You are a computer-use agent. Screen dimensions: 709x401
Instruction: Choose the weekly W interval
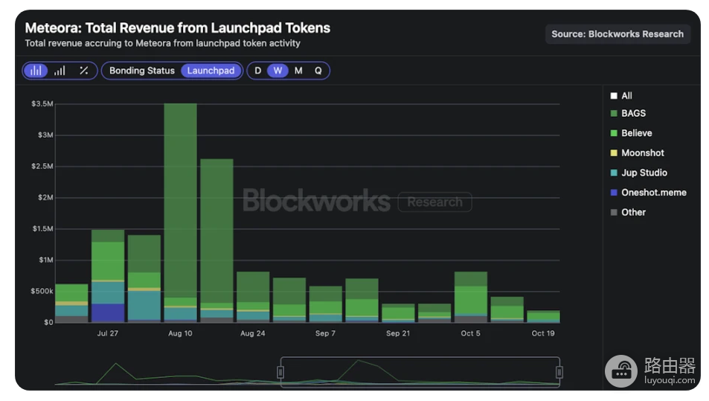pos(277,71)
